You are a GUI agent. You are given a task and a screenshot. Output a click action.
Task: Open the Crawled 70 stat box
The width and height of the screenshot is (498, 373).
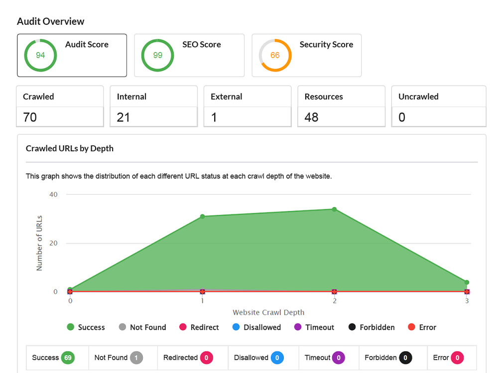click(x=60, y=106)
